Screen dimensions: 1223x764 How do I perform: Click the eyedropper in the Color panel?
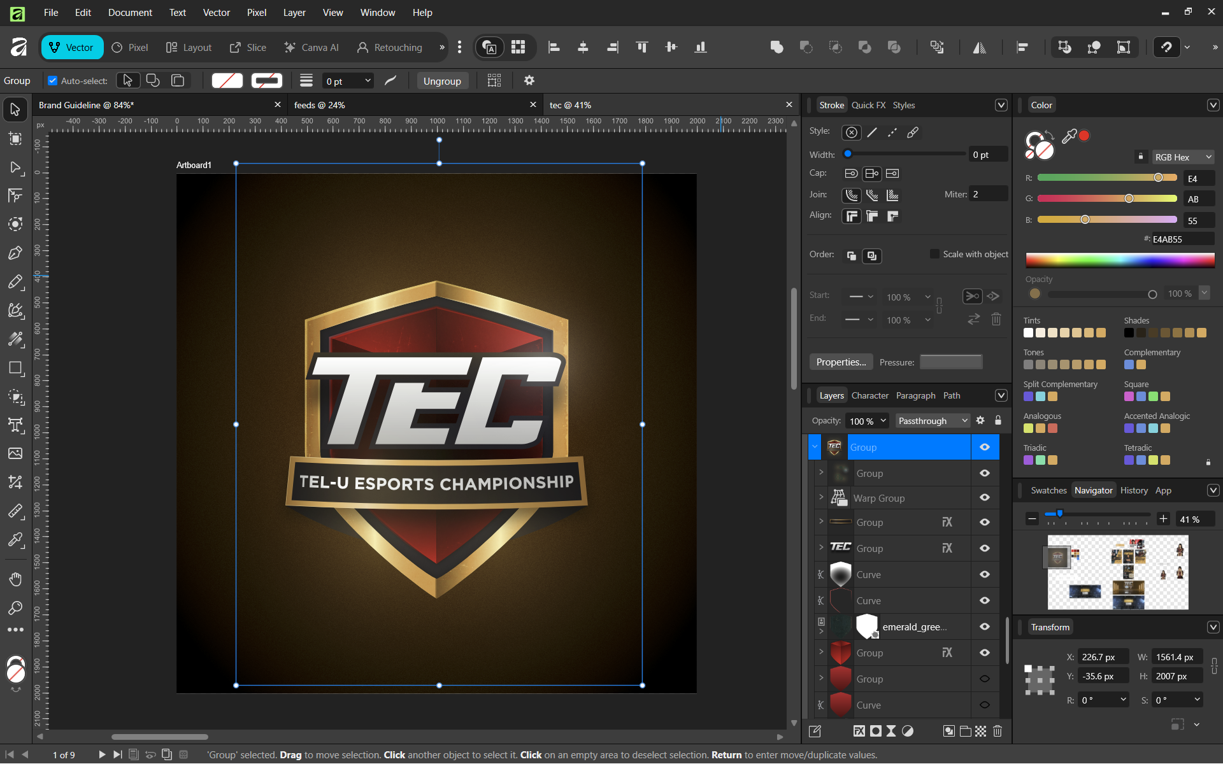tap(1069, 136)
